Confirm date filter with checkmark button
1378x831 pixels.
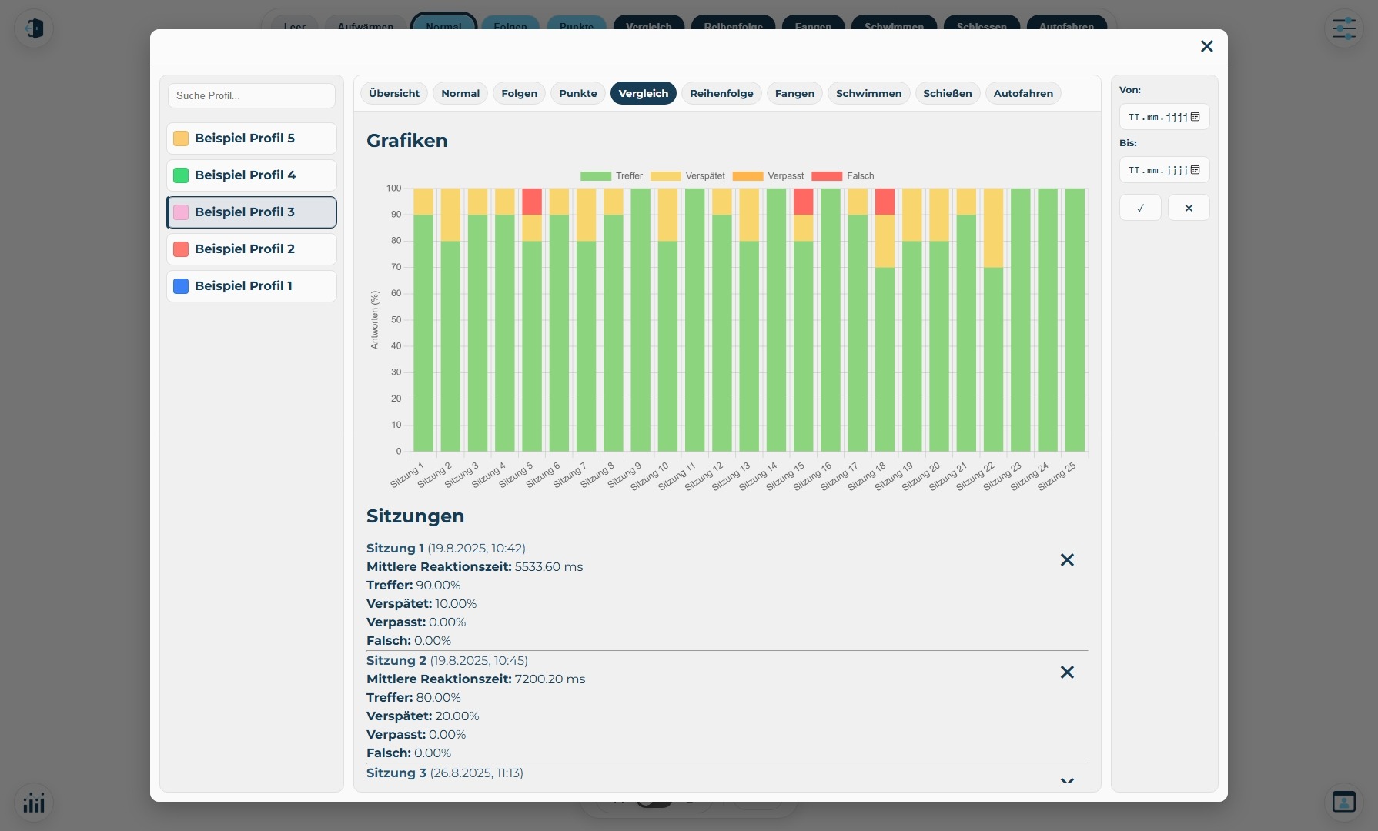1140,208
